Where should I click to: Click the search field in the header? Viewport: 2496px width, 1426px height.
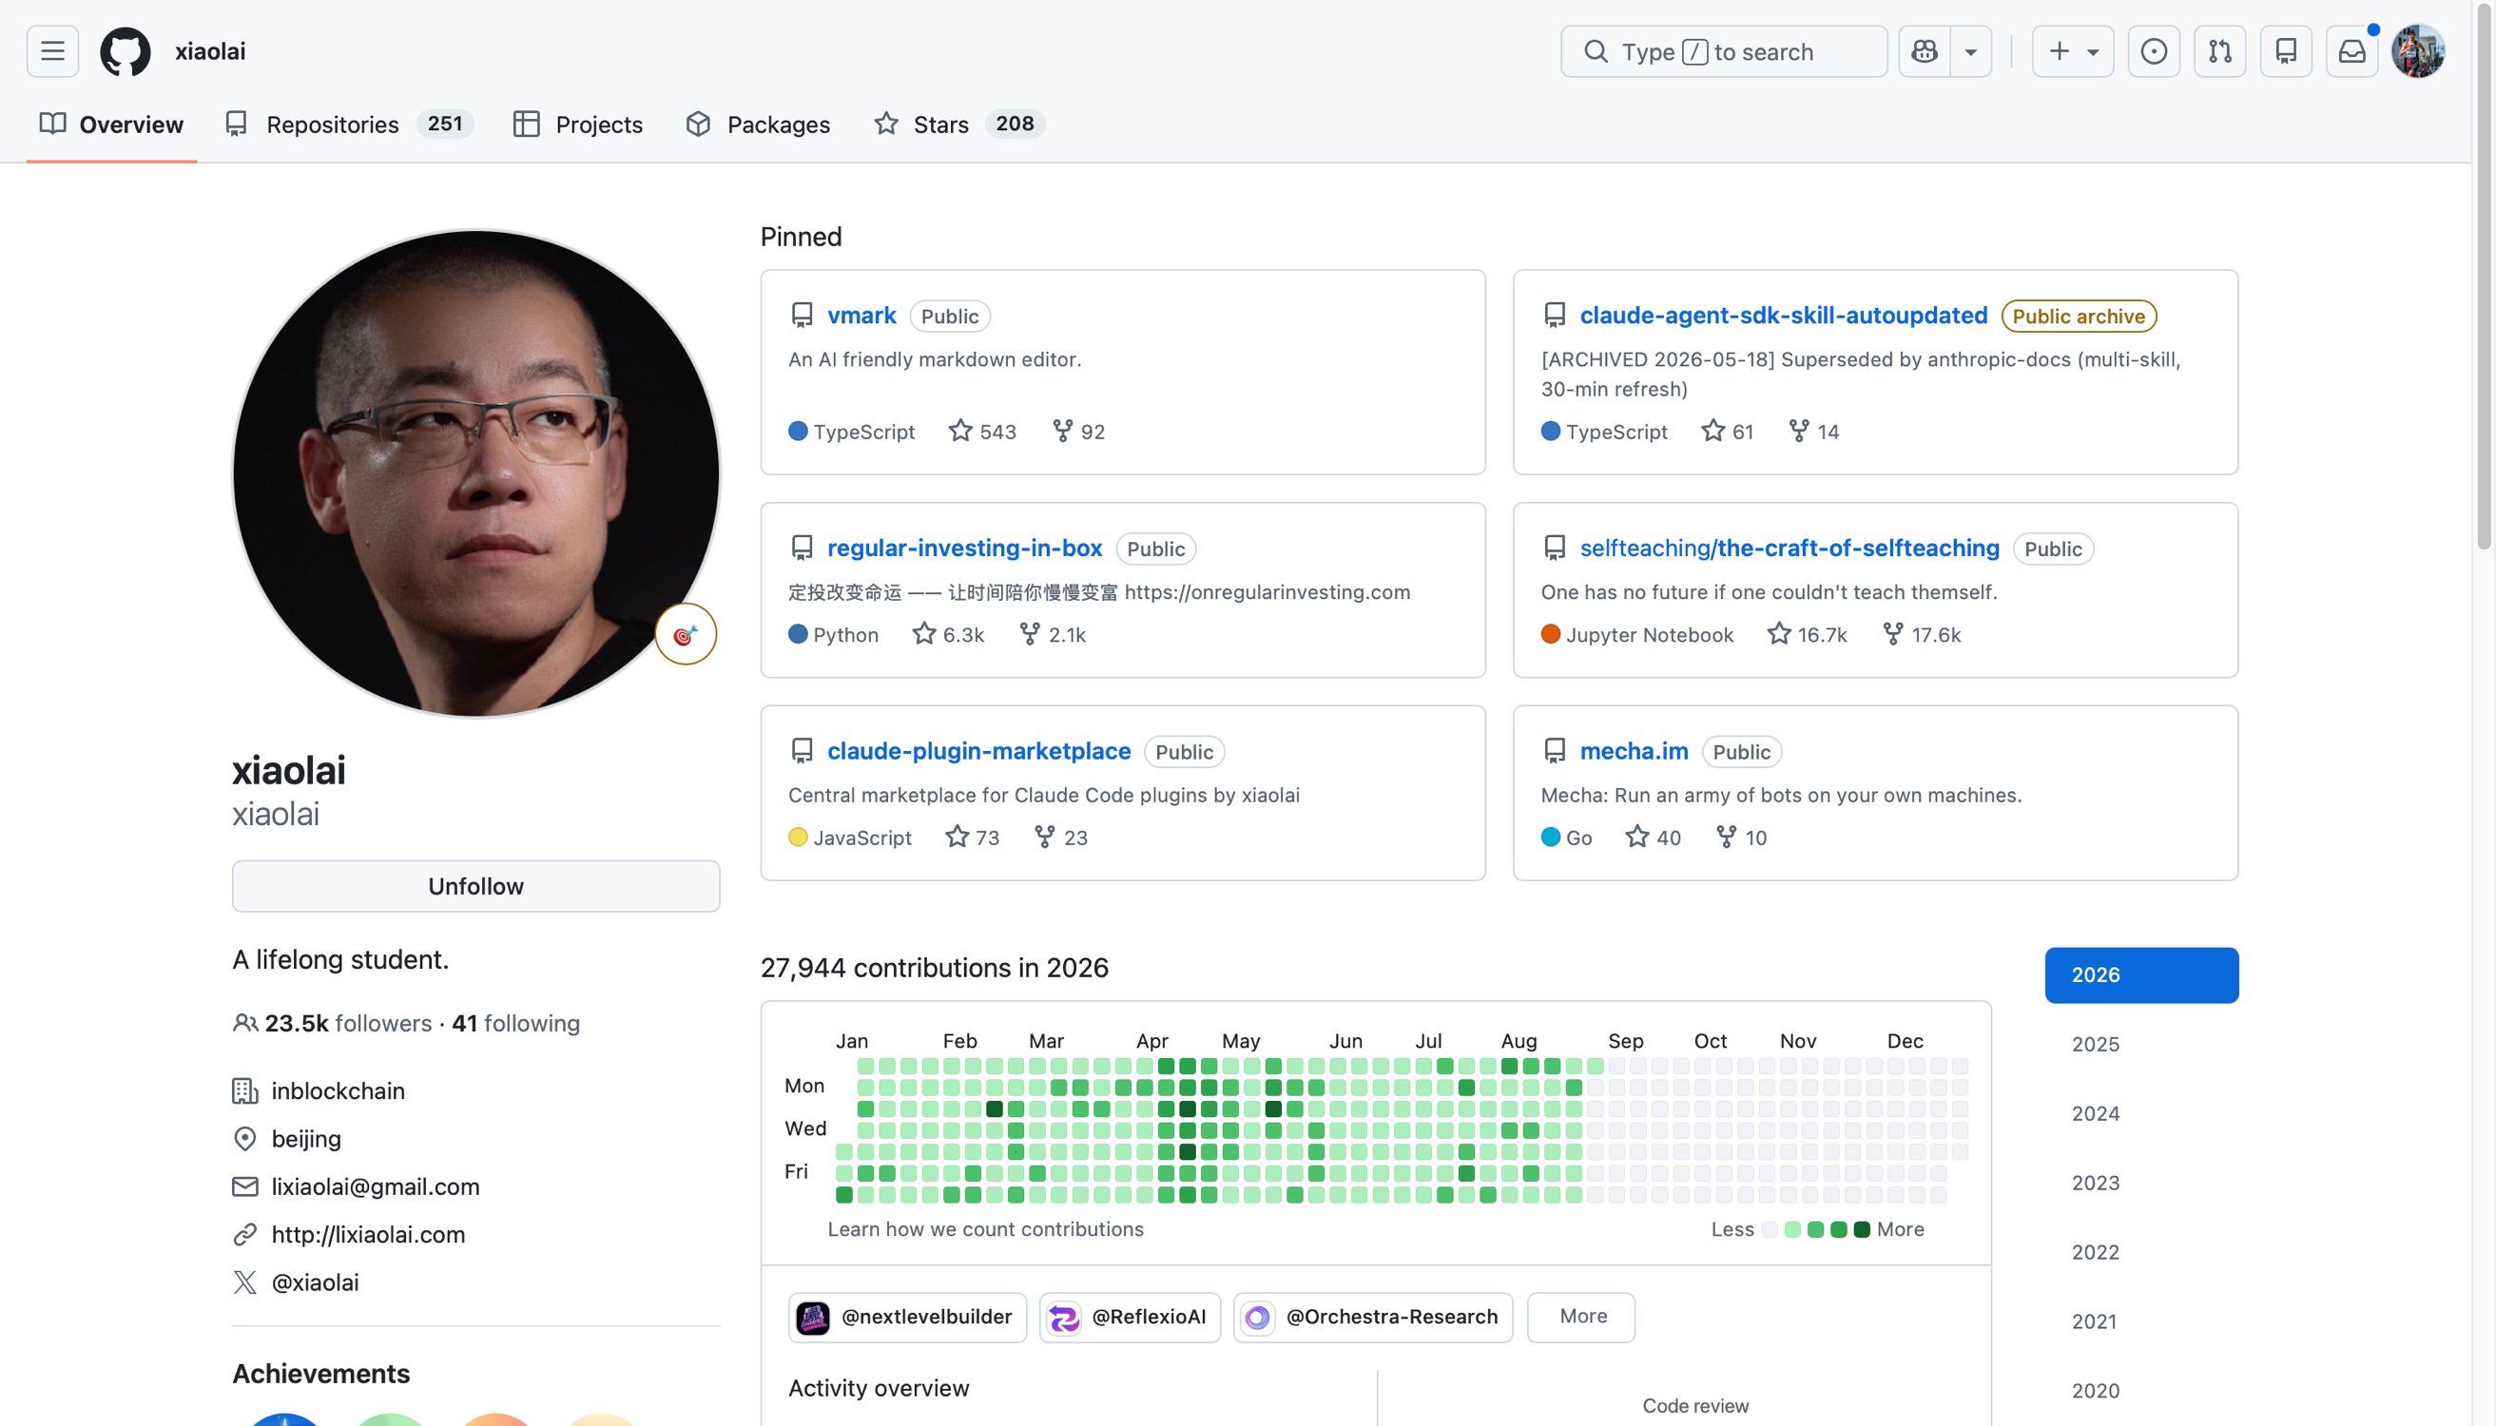pos(1723,51)
